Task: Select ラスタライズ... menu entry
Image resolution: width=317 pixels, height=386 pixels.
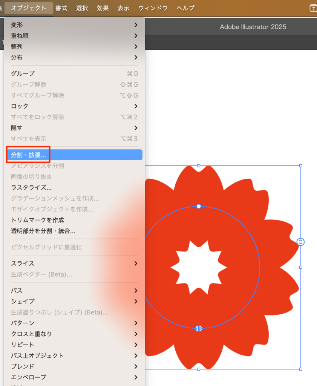Action: 32,187
